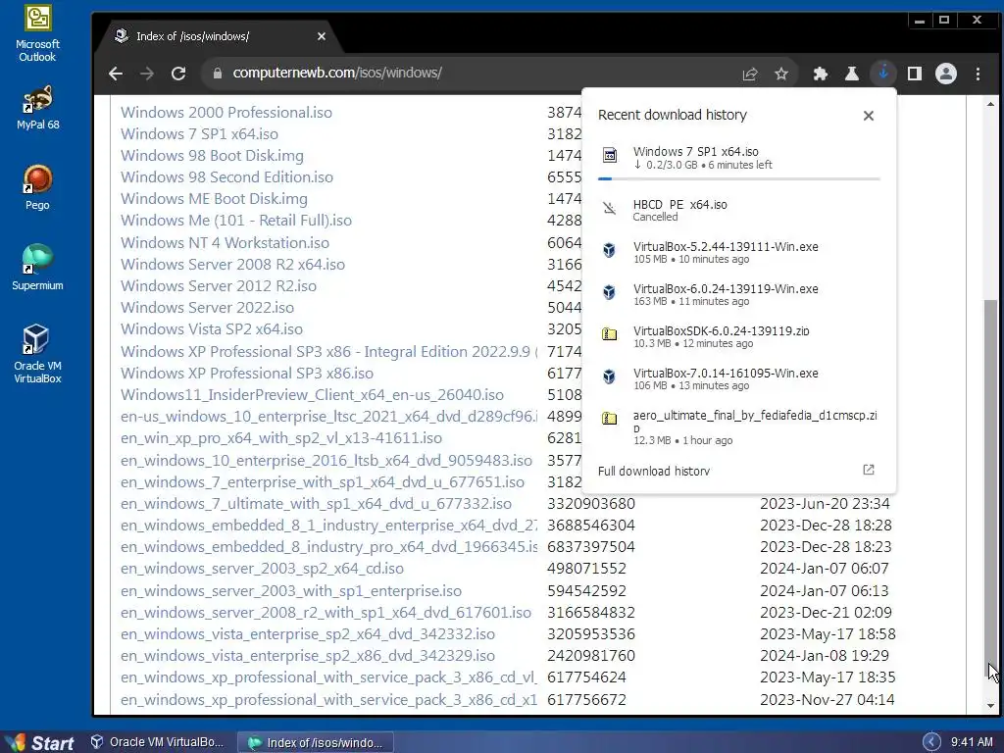Open the Extensions puzzle icon
This screenshot has height=753, width=1004.
click(x=821, y=74)
